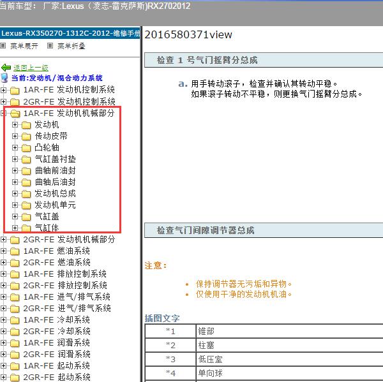Image resolution: width=383 pixels, height=382 pixels.
Task: Click the 插图文字 caption heading
Action: (162, 318)
